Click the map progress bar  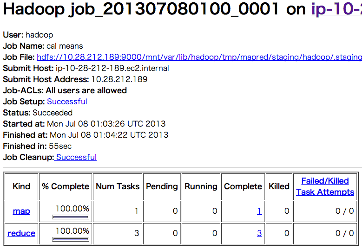(x=71, y=217)
